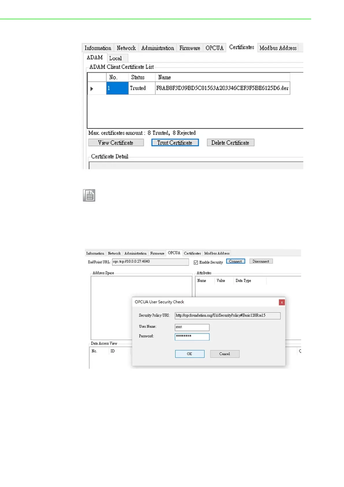Open Network tab in the lower OPCUA window

point(114,253)
